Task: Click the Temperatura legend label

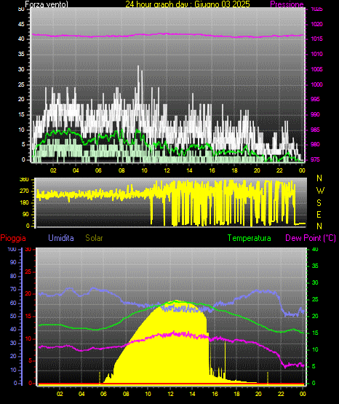Action: pyautogui.click(x=250, y=238)
